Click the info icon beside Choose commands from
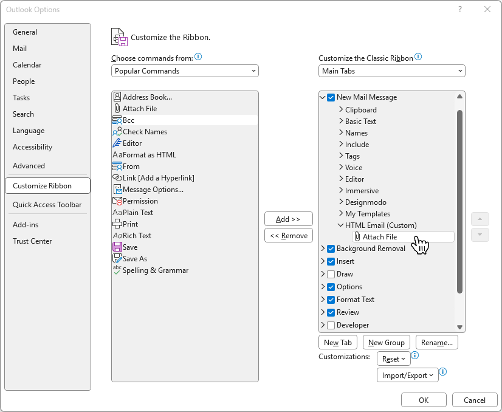This screenshot has height=412, width=502. click(x=198, y=57)
